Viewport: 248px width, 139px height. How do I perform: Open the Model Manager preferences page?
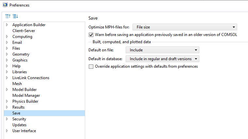[26, 96]
